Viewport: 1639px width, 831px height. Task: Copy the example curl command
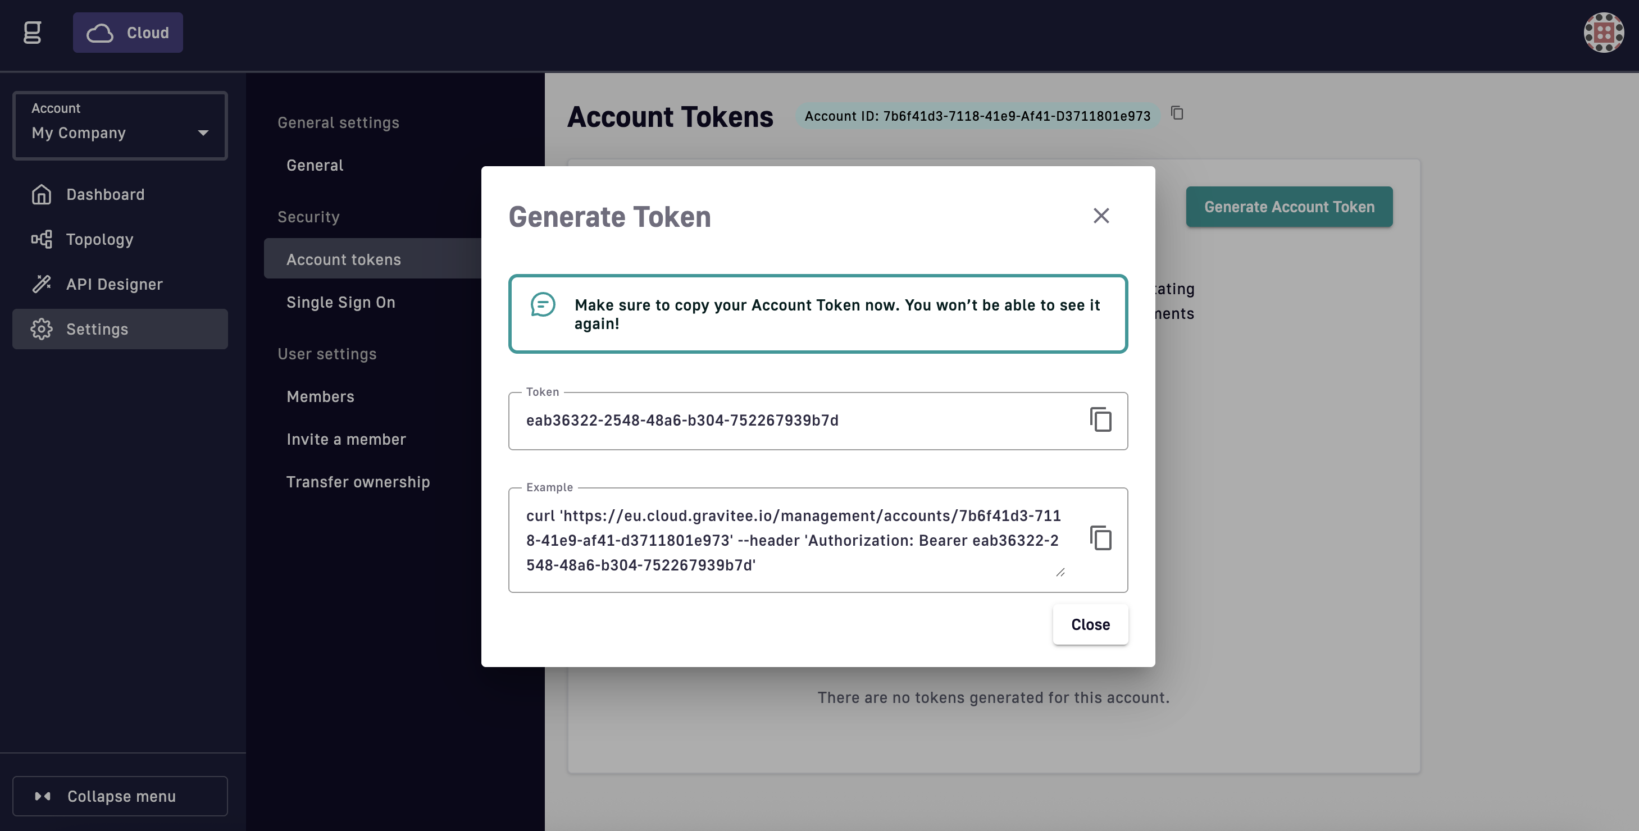click(x=1100, y=538)
